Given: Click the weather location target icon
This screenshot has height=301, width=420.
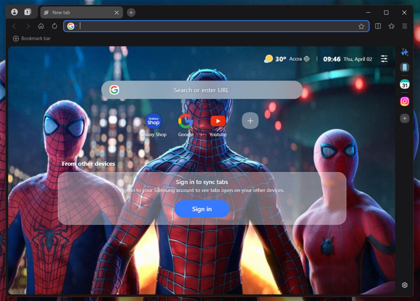Looking at the screenshot, I should click(306, 59).
